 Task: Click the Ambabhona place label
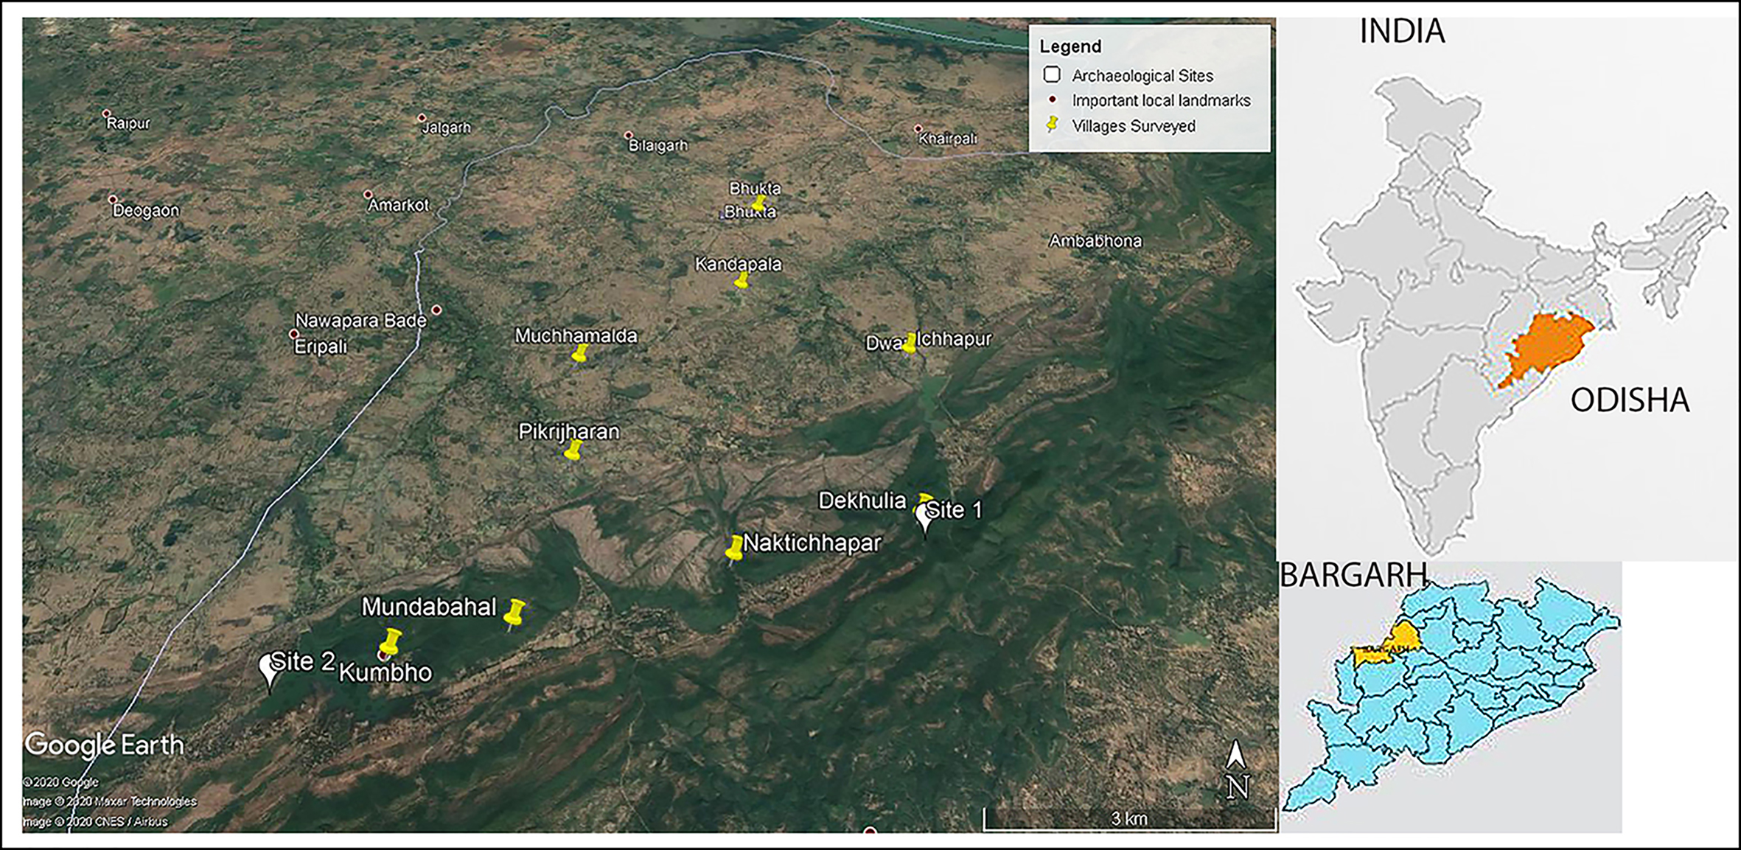click(x=1095, y=240)
